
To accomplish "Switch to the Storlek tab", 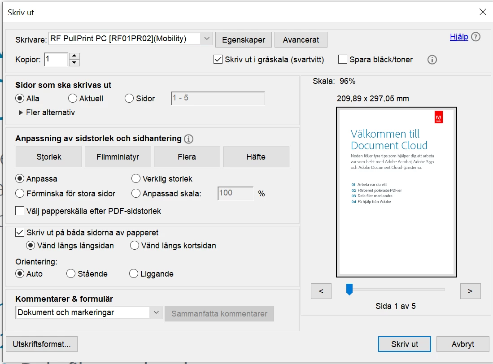I will pyautogui.click(x=49, y=157).
